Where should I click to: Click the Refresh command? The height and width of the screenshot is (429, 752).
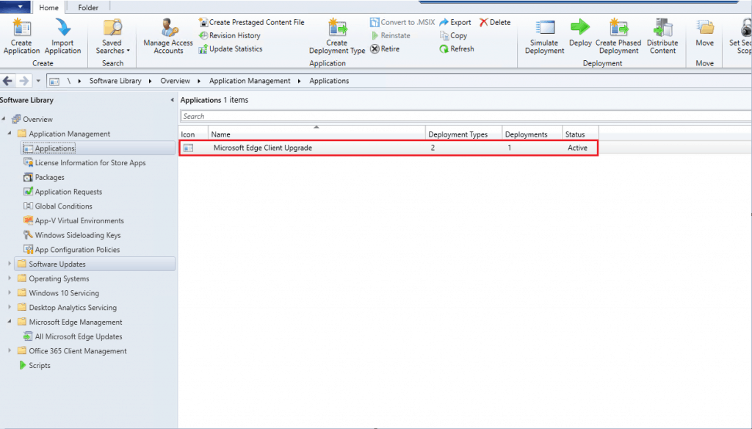457,49
